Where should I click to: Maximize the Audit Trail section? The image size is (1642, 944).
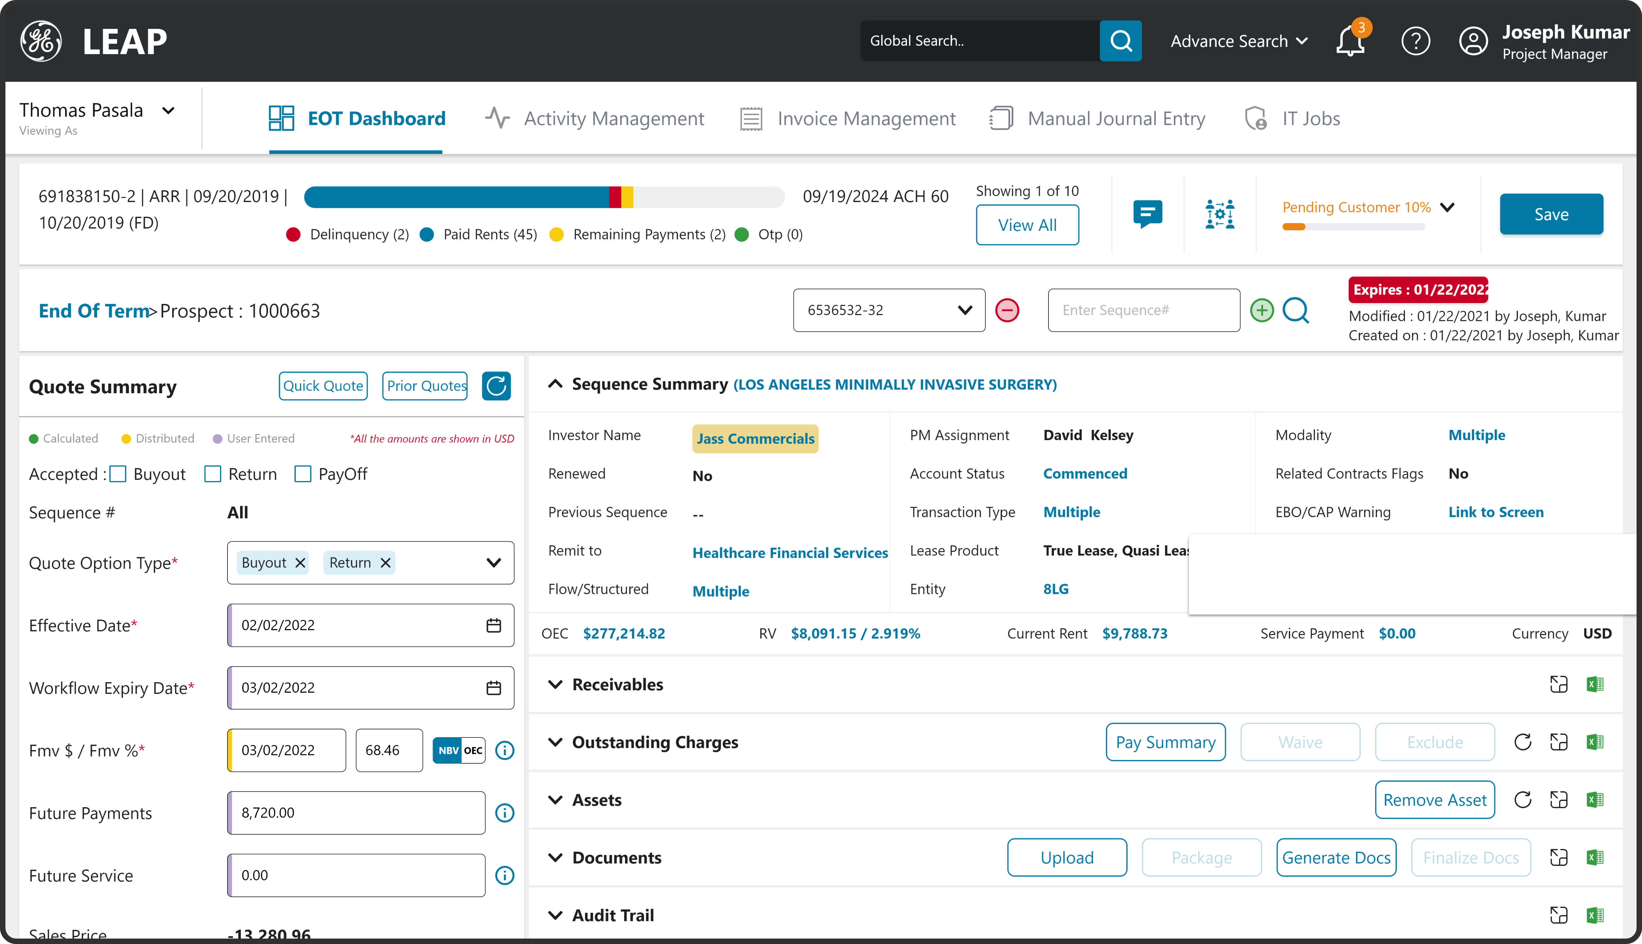1558,915
